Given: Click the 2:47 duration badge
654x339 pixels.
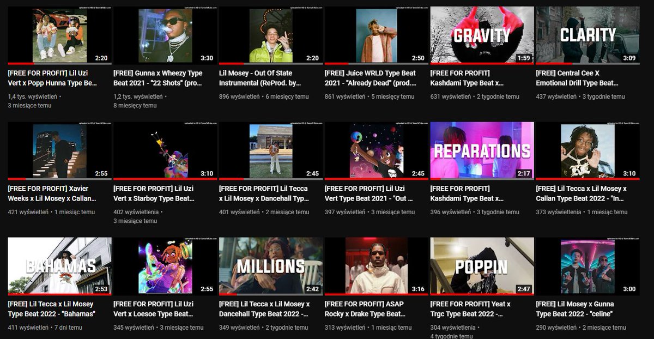Looking at the screenshot, I should 523,289.
